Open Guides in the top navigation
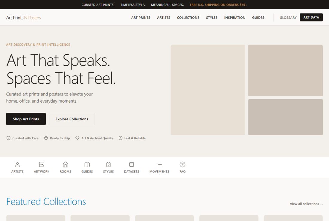 (x=258, y=18)
